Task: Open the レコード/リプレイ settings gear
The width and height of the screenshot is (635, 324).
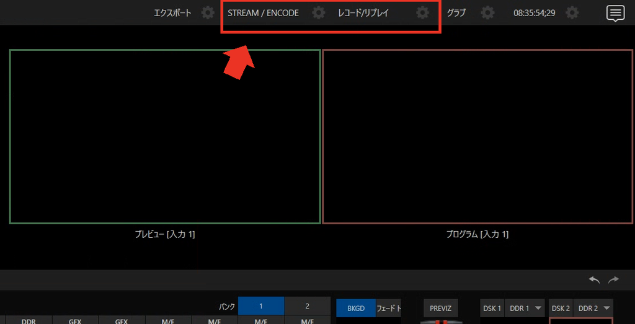Action: 422,13
